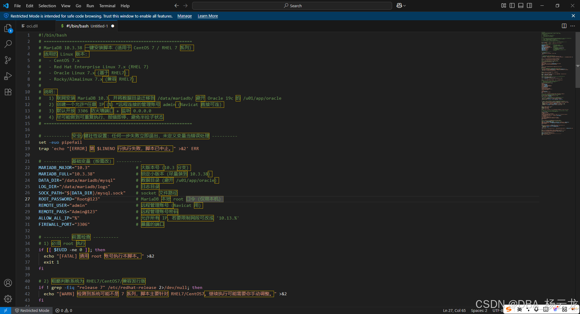Open the Manage gear menu
The image size is (580, 314).
click(x=8, y=299)
